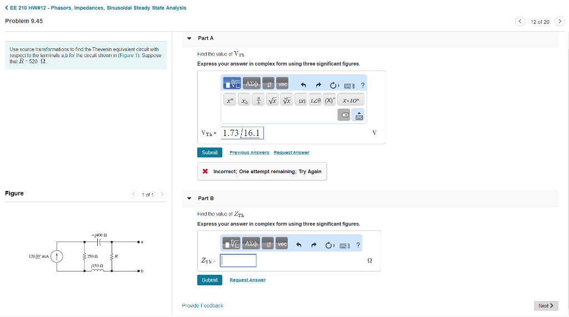Submit the Part B answer
The image size is (569, 317).
(x=209, y=280)
